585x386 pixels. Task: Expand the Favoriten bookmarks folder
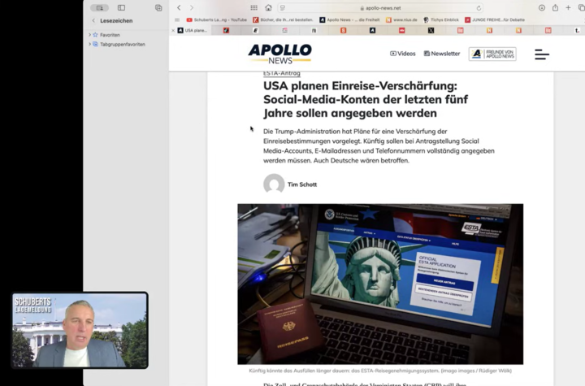[90, 35]
